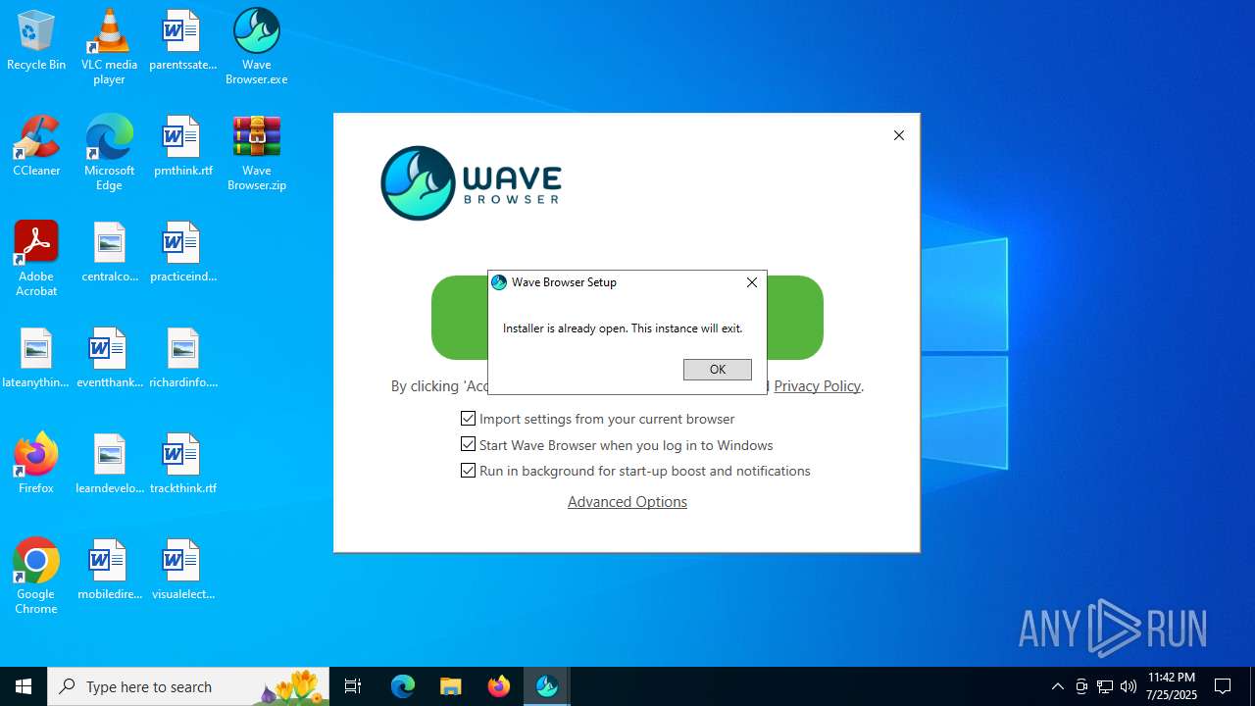Select the visualelect... document icon
This screenshot has width=1255, height=706.
coord(182,571)
